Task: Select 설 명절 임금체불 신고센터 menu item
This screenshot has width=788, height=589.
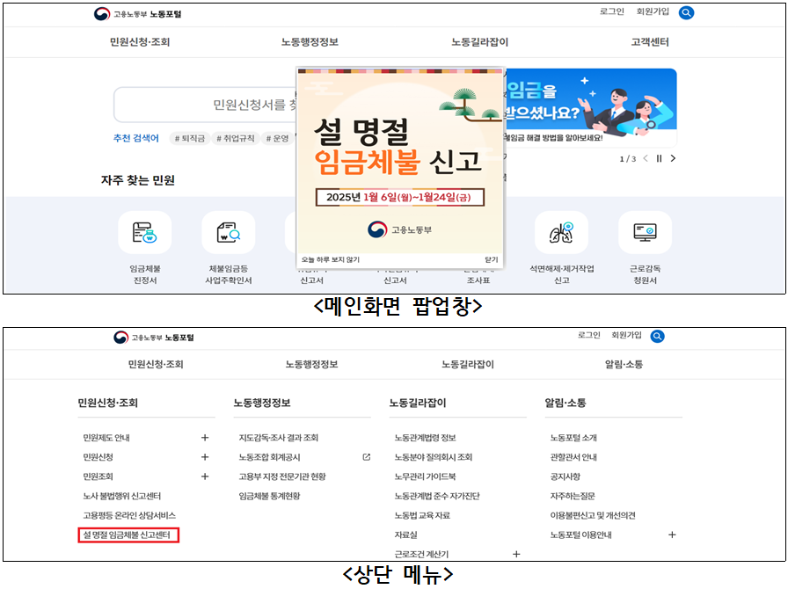Action: pyautogui.click(x=128, y=534)
